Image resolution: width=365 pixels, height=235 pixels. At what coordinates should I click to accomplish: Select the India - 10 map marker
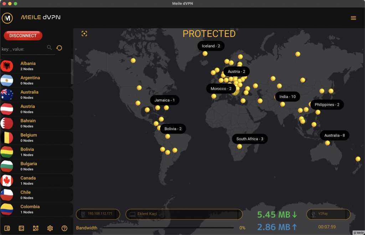pos(287,96)
